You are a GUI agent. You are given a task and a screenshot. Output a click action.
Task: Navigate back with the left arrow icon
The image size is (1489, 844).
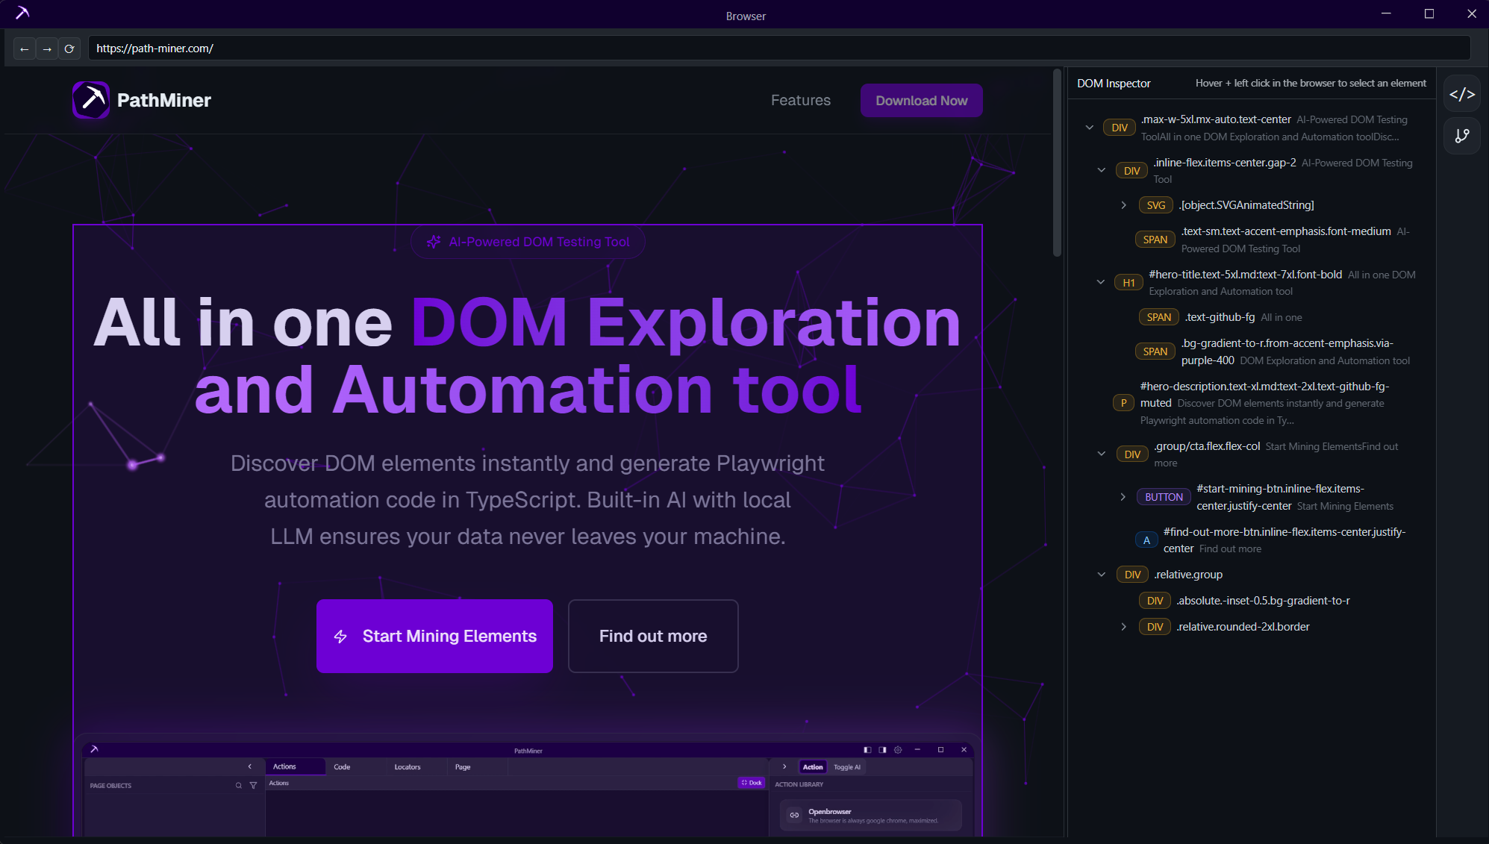point(25,49)
